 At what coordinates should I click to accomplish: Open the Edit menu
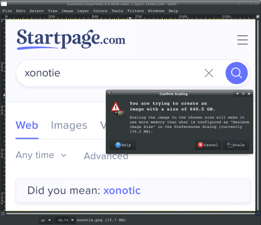[21, 11]
